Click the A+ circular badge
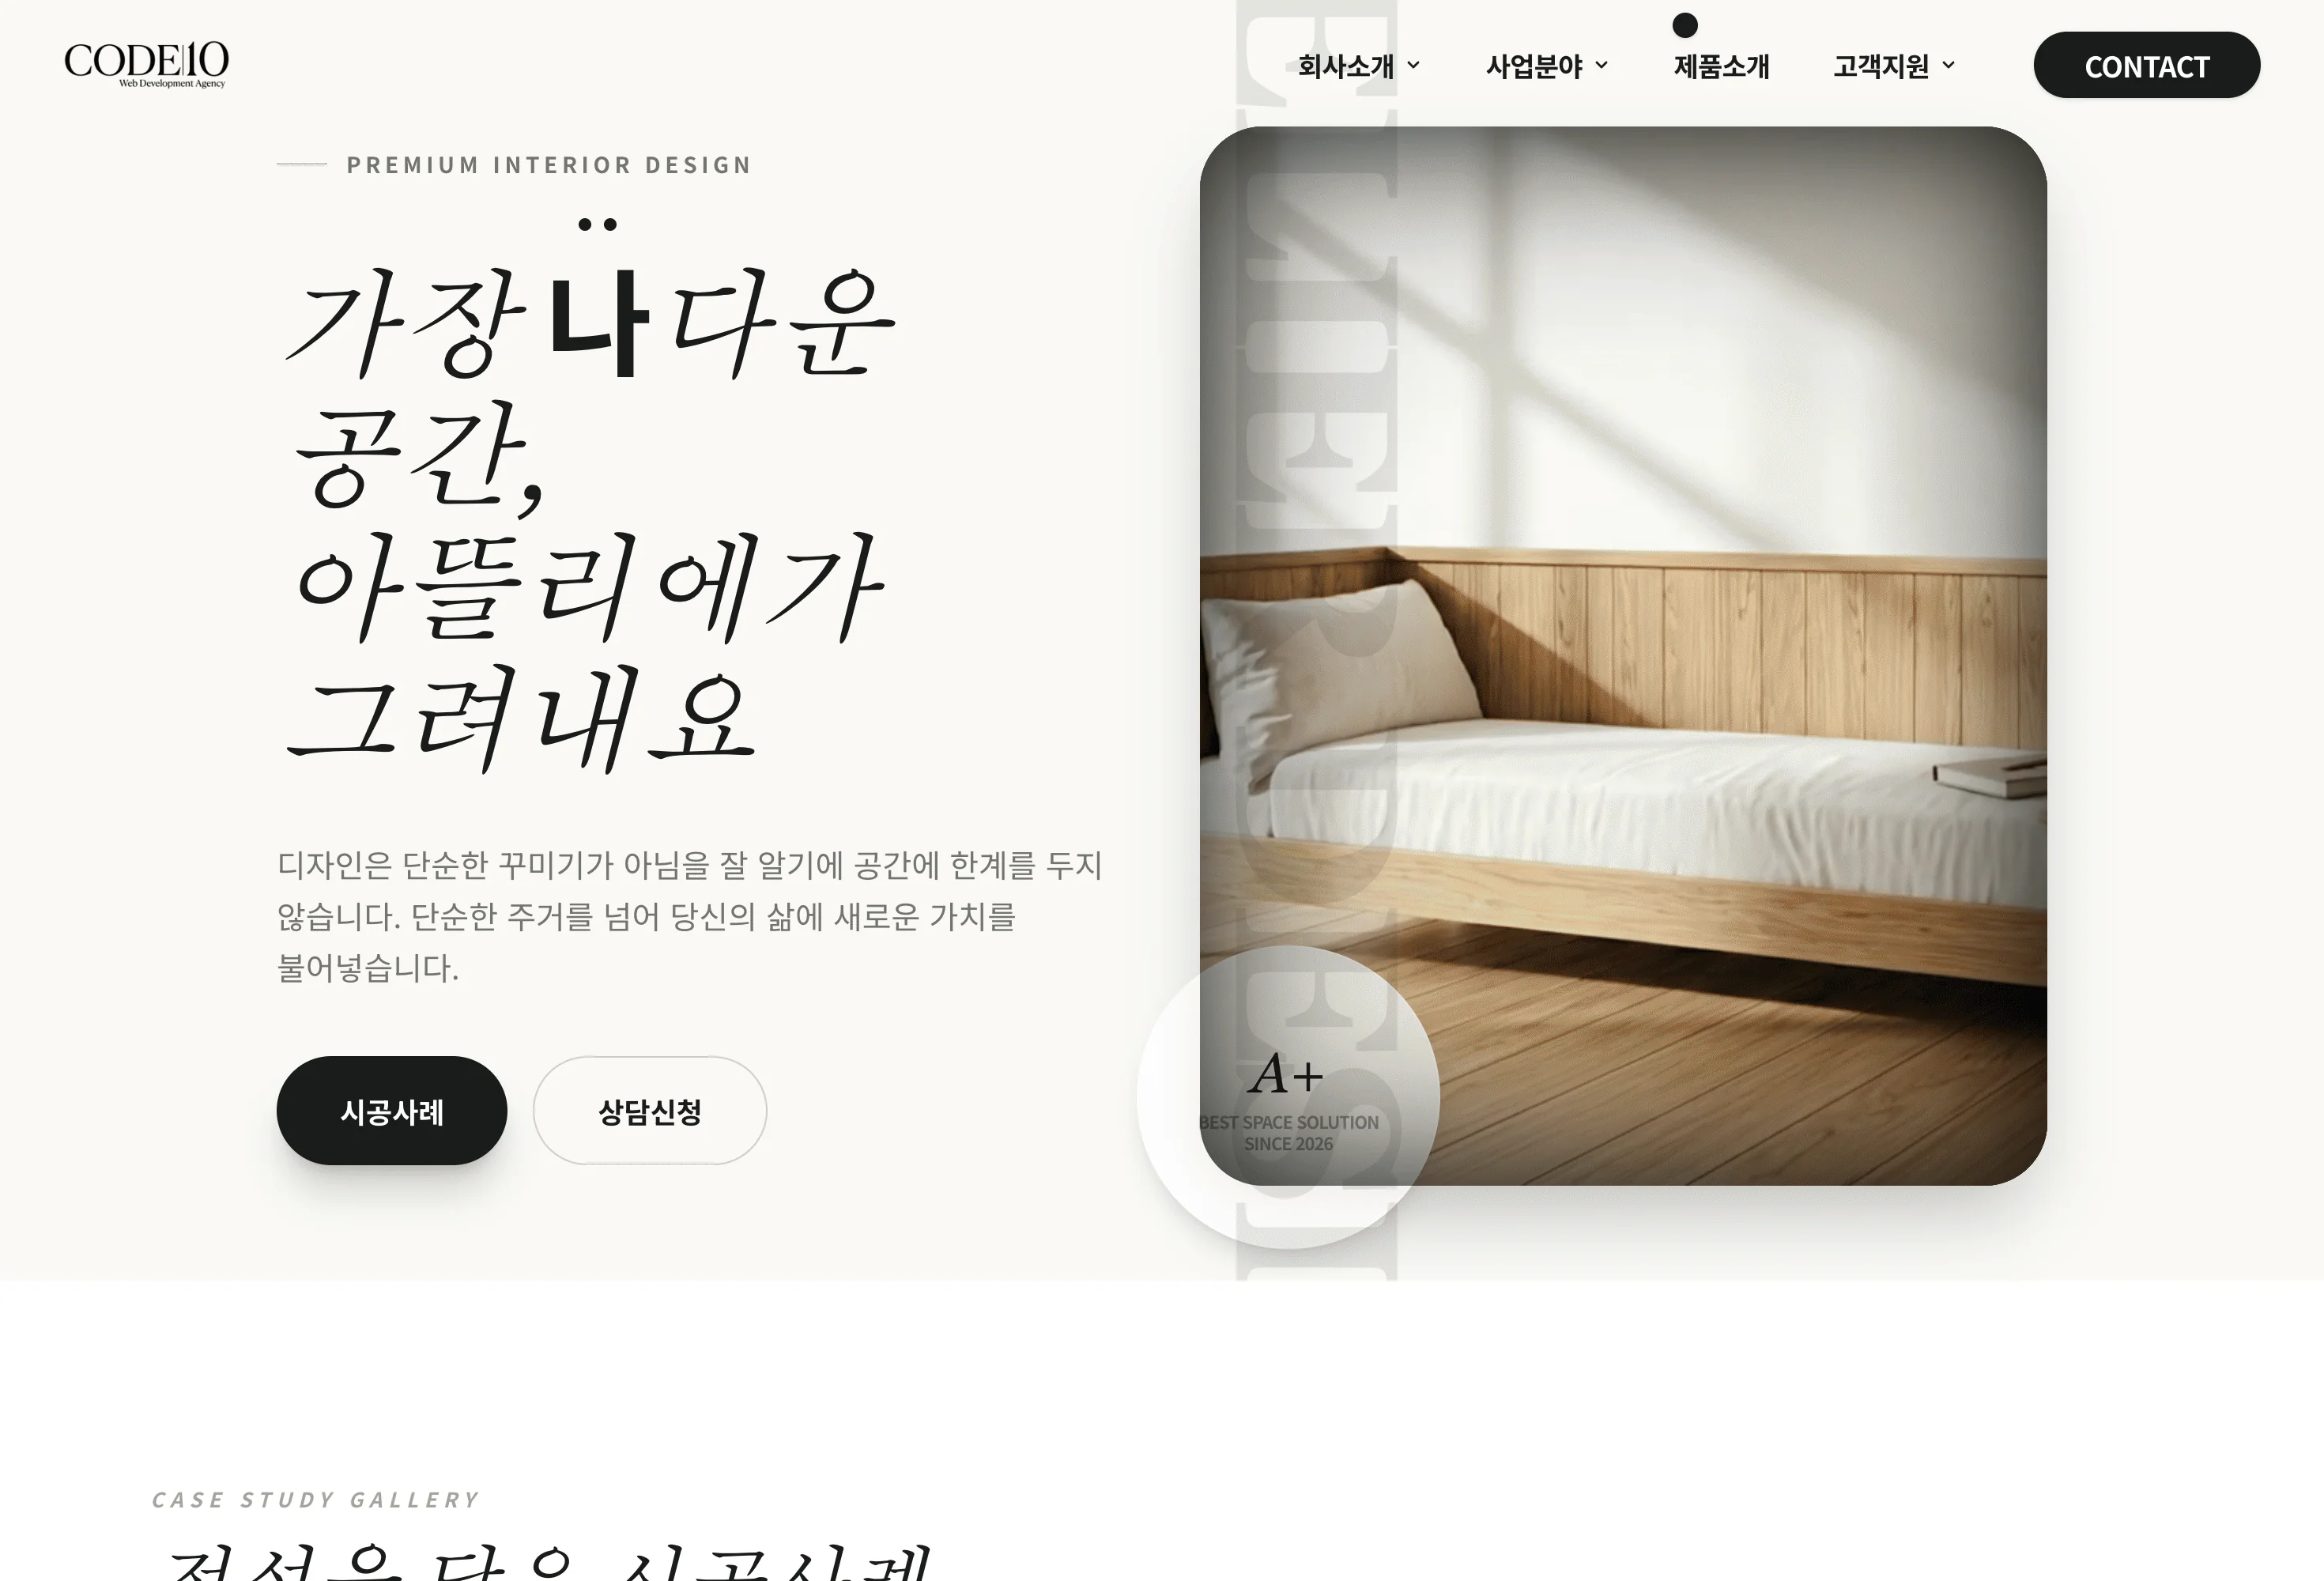The width and height of the screenshot is (2324, 1581). pyautogui.click(x=1288, y=1097)
